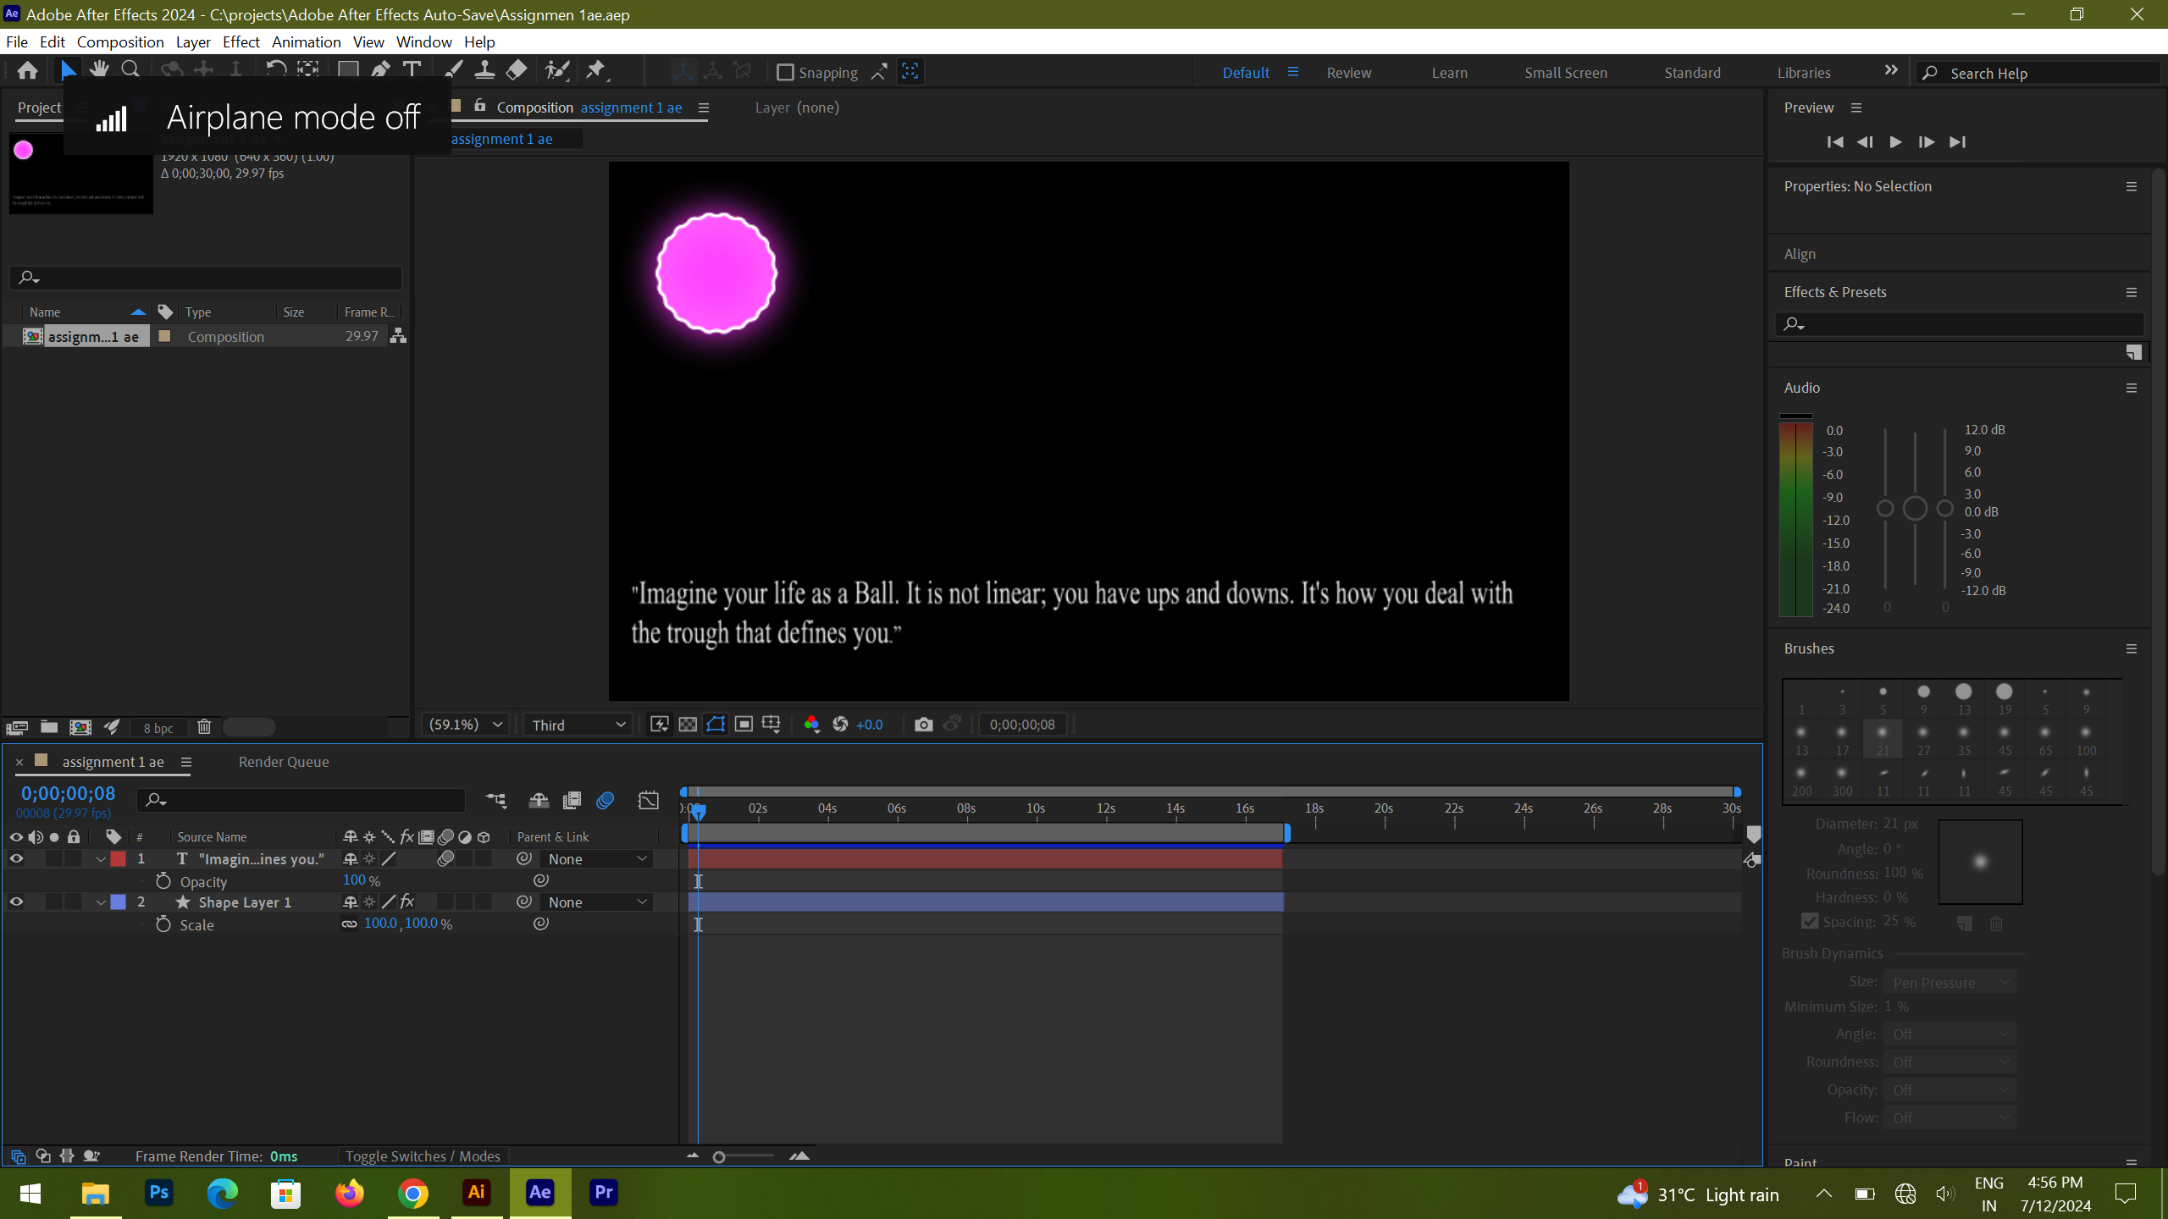Open channel and color management settings
This screenshot has height=1219, width=2168.
click(x=811, y=725)
